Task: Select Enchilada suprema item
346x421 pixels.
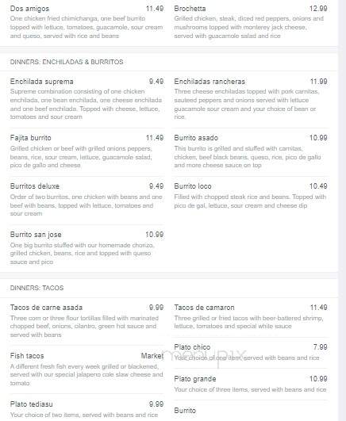Action: (x=42, y=82)
